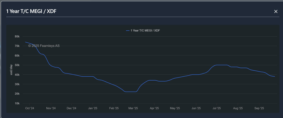Click the flat line trough at 22k
The image size is (283, 118).
tap(131, 92)
